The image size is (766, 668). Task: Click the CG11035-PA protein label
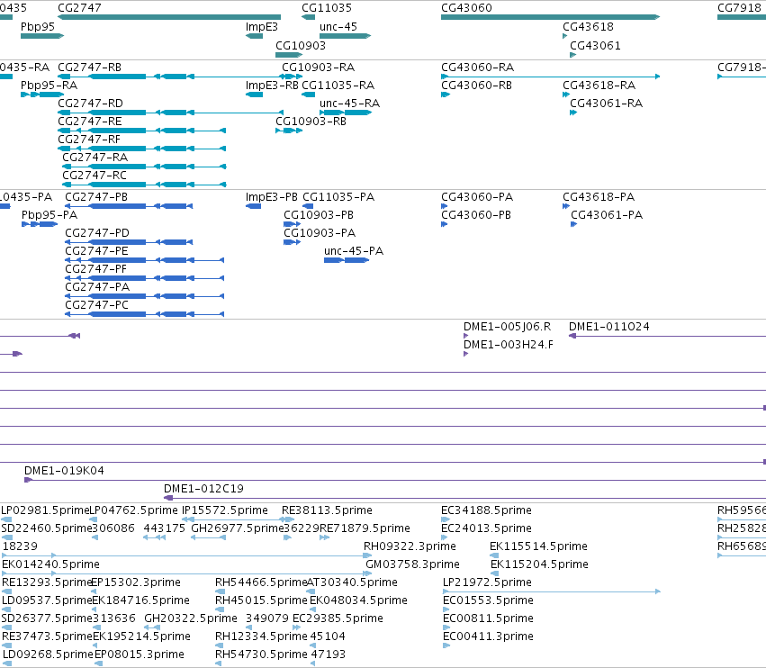coord(338,197)
